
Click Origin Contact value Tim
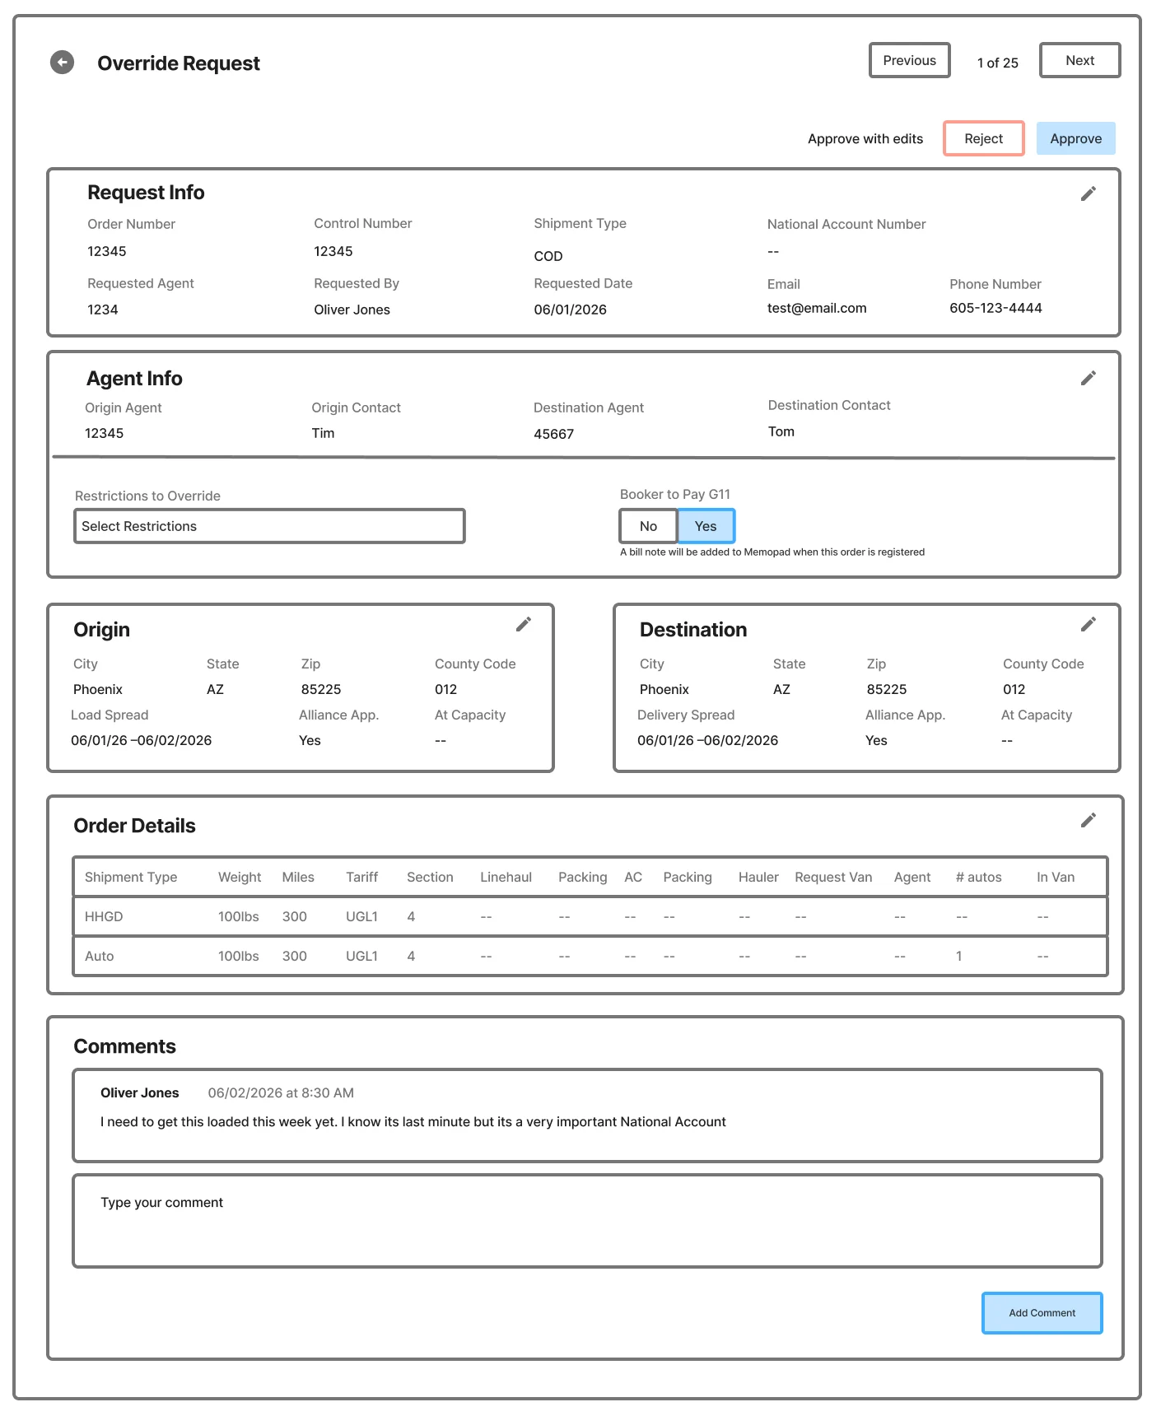point(323,433)
